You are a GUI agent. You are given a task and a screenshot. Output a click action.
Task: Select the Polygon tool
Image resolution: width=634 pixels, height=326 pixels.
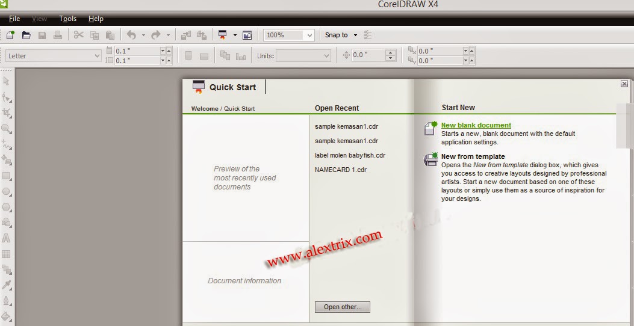(7, 208)
